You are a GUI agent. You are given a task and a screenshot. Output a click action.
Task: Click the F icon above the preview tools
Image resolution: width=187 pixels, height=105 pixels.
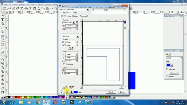click(x=70, y=87)
